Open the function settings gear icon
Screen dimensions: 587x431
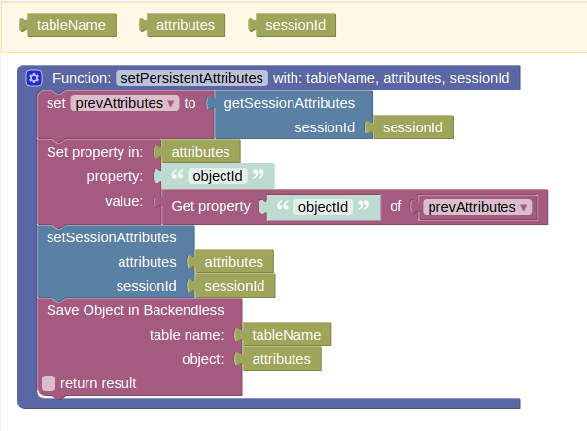click(34, 78)
